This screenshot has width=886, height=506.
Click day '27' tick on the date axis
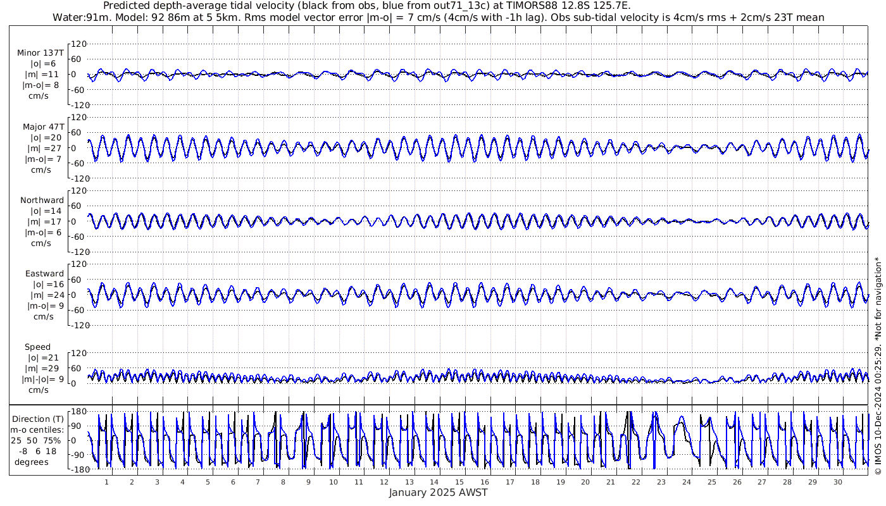(x=762, y=482)
